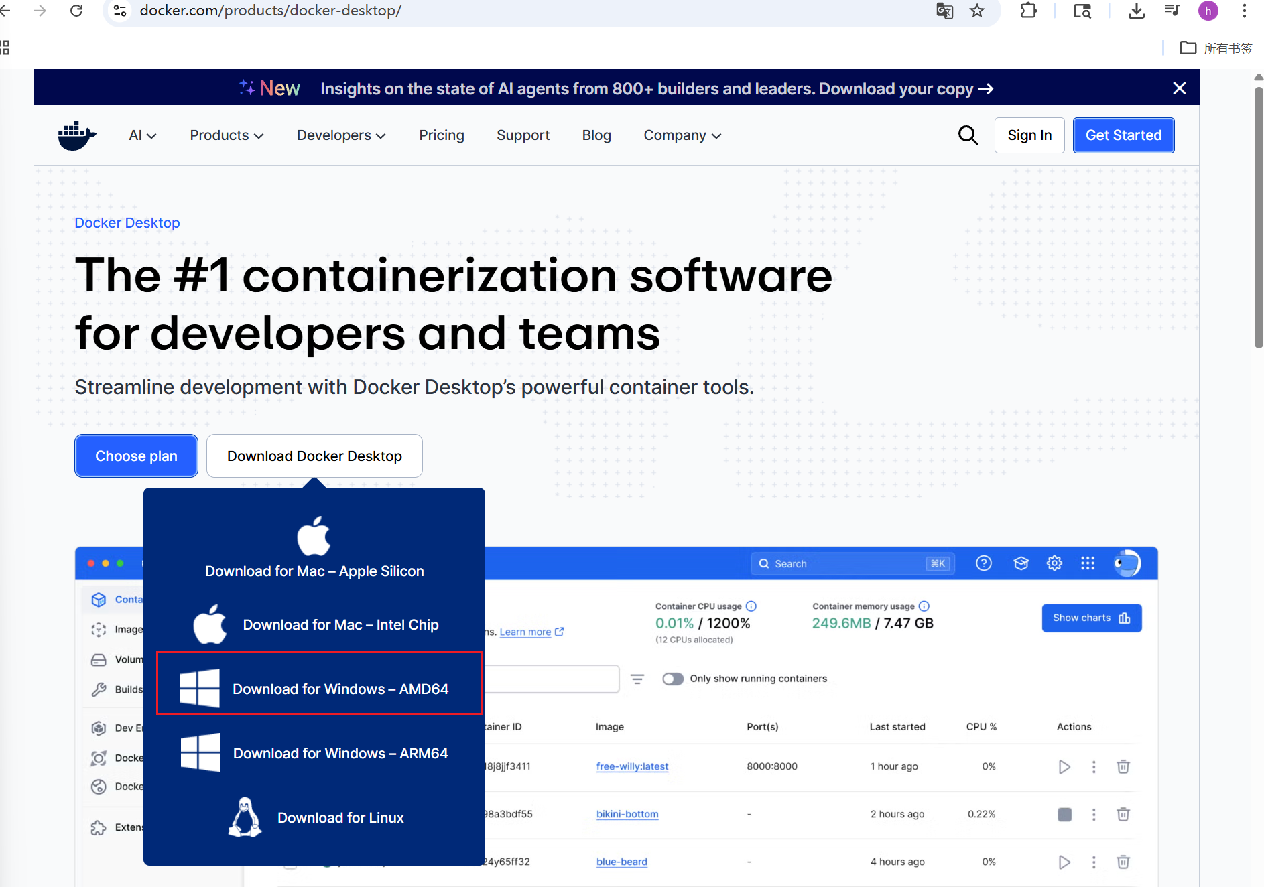
Task: Open the Learn more link
Action: [x=531, y=632]
